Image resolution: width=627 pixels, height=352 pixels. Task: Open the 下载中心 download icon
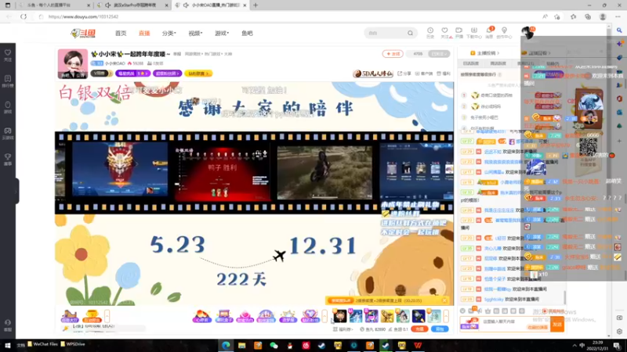pos(474,32)
